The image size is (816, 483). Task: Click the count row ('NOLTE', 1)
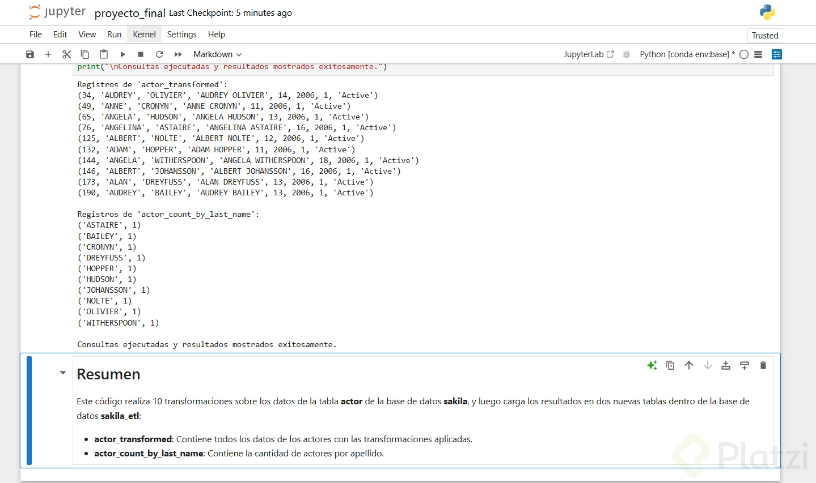(105, 301)
